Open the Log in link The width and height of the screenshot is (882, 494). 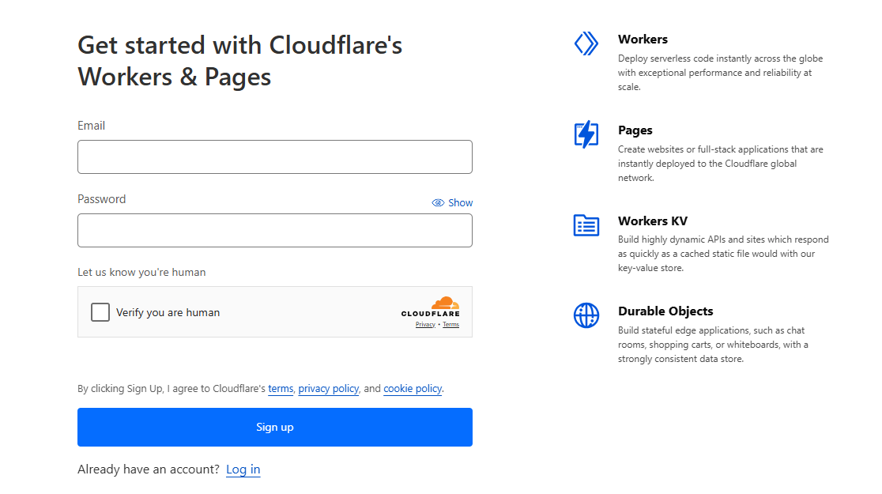(x=243, y=469)
